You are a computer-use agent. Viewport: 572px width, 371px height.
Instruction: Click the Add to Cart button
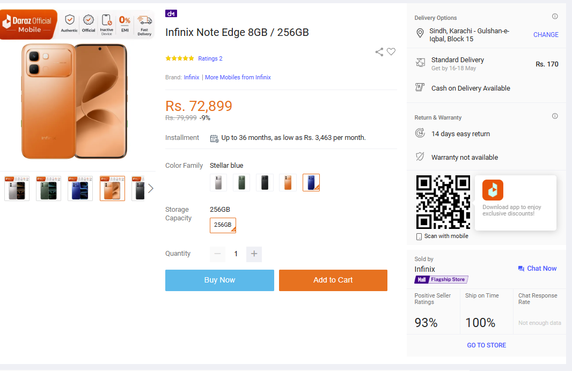(333, 280)
